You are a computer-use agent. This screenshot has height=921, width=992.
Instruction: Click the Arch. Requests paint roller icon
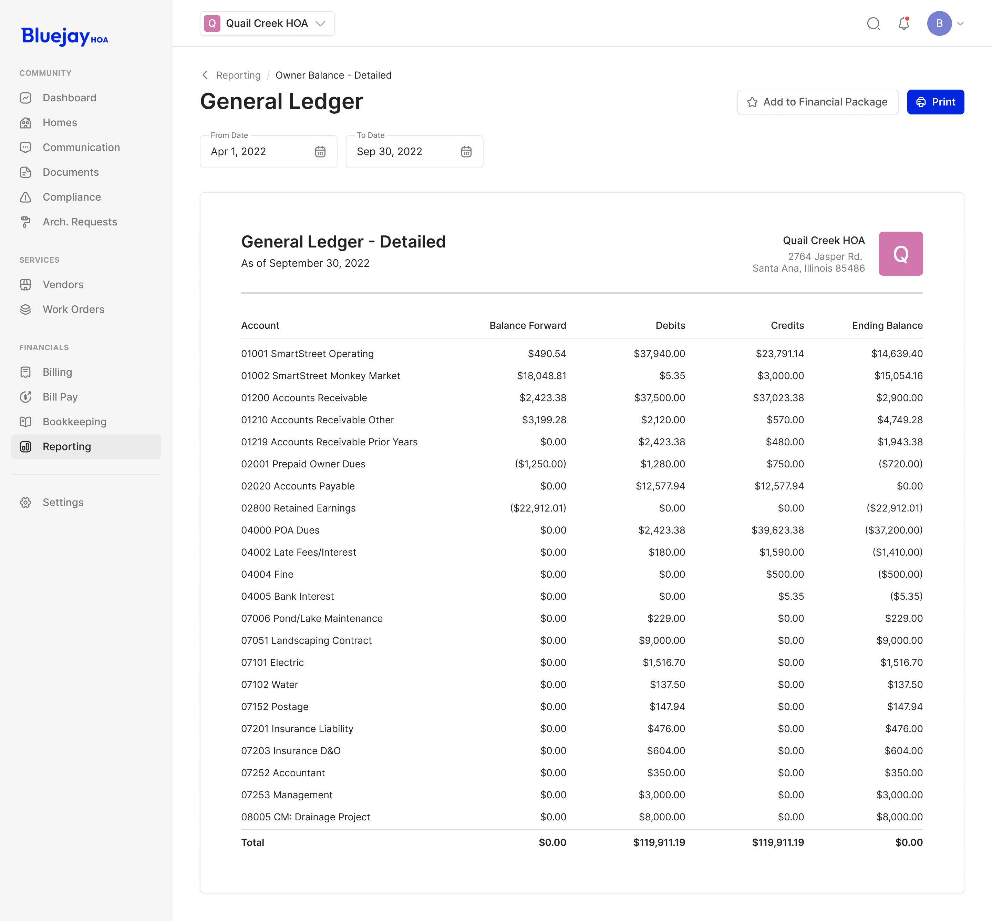(x=25, y=222)
